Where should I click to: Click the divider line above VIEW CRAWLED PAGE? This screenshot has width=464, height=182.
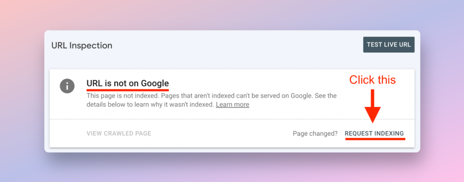[x=232, y=119]
